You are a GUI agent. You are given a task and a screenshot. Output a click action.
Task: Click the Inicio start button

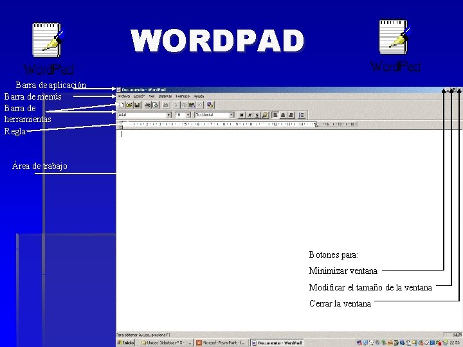click(x=126, y=343)
